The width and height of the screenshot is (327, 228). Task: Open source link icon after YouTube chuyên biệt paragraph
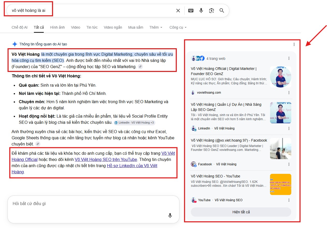click(x=38, y=144)
